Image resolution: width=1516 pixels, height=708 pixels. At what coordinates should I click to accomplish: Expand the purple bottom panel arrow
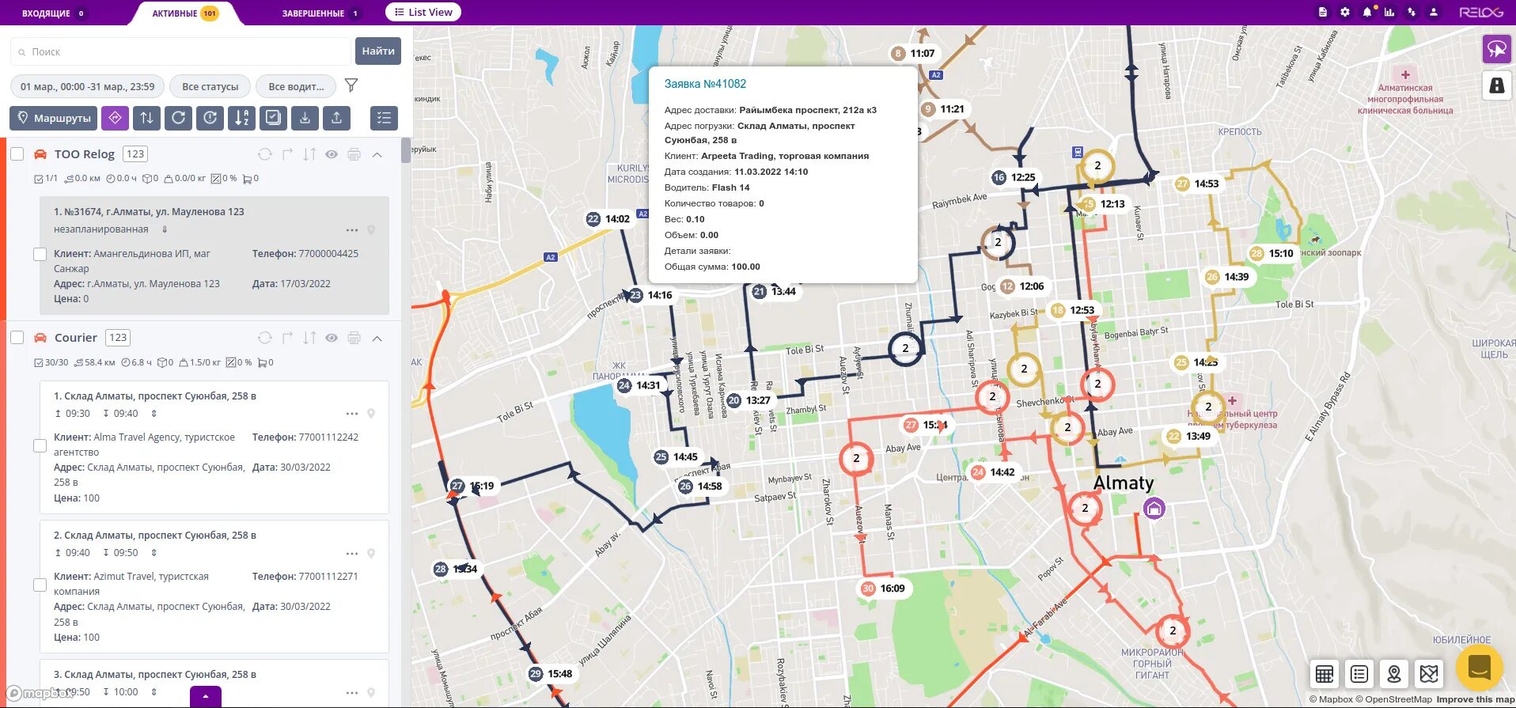pos(206,696)
